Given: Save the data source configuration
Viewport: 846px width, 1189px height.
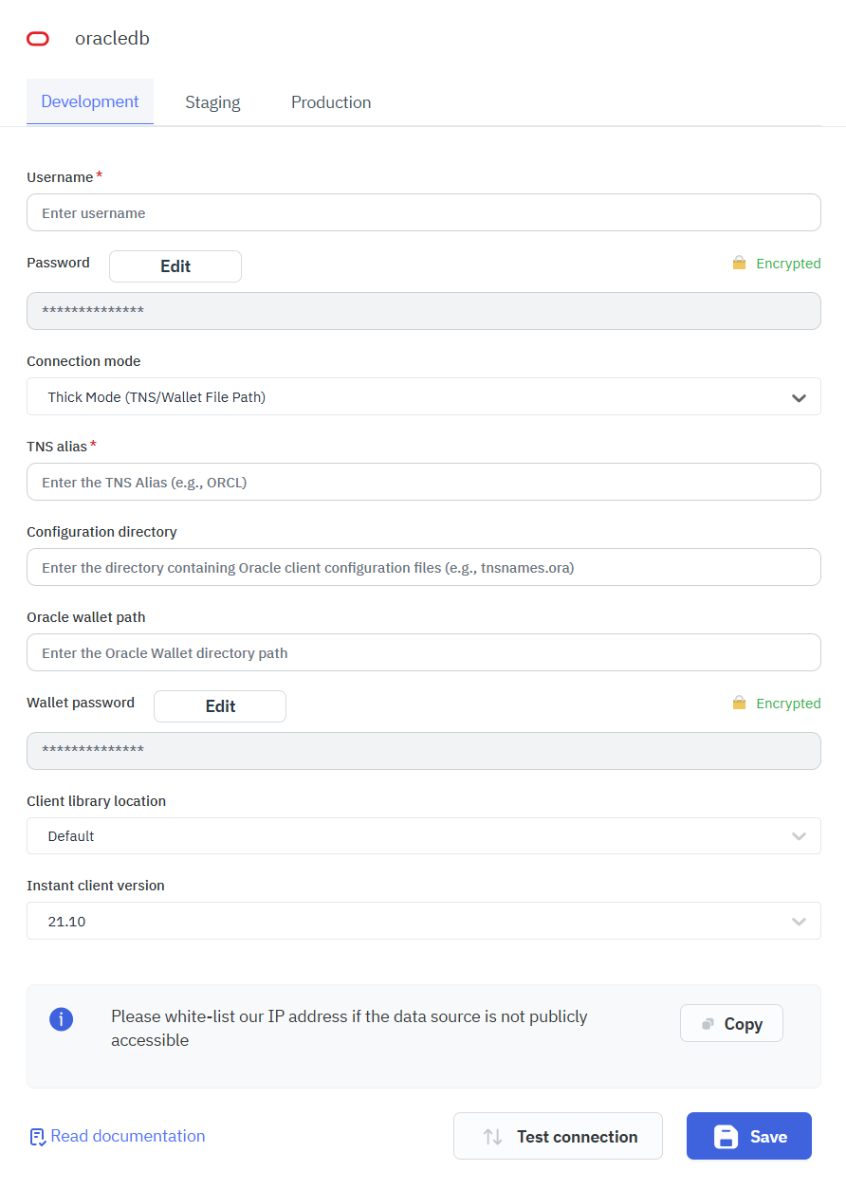Looking at the screenshot, I should [x=749, y=1136].
